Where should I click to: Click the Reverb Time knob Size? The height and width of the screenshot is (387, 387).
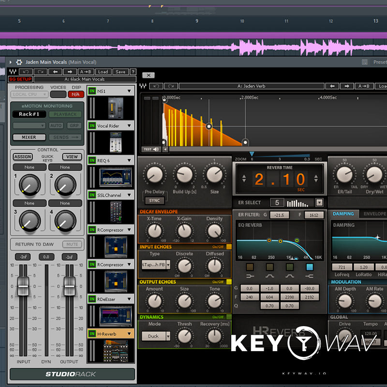pos(214,175)
